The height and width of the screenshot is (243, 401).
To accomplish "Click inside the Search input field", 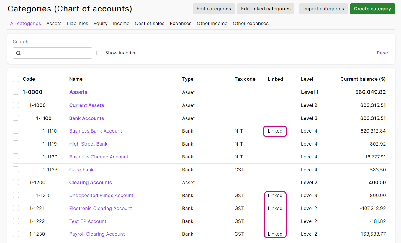I will (56, 53).
